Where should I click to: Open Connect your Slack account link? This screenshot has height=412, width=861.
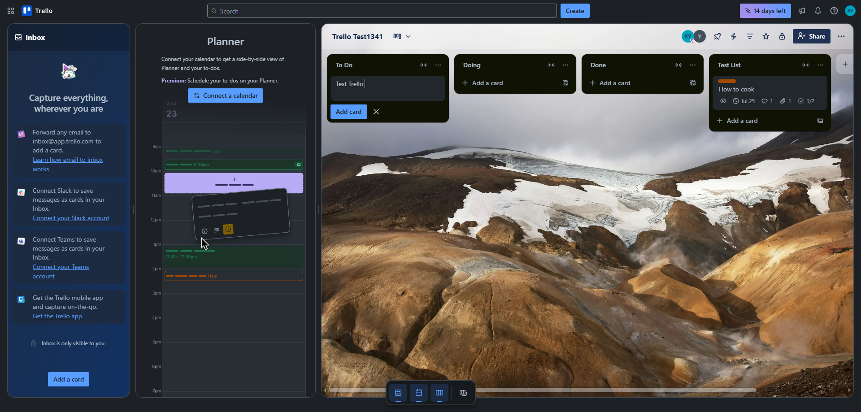pos(71,218)
